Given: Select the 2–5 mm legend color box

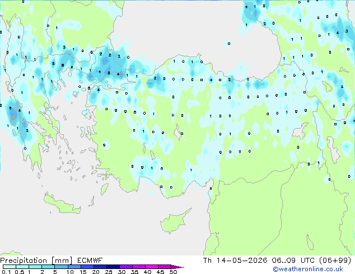Looking at the screenshot, I should point(48,267).
